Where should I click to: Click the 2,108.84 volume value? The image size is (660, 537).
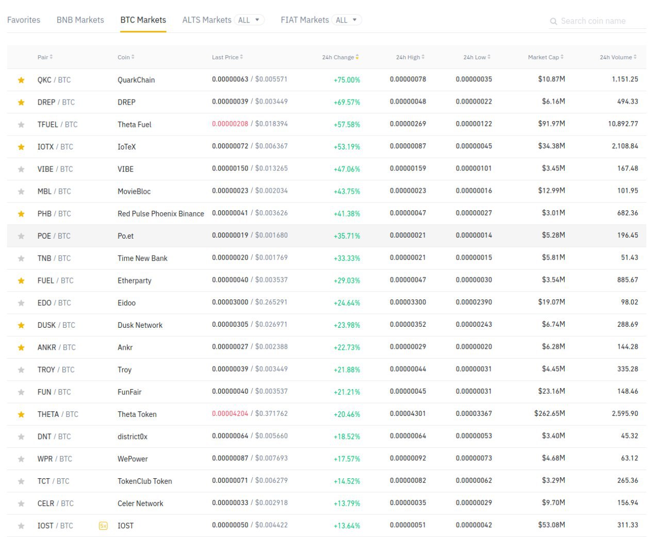click(x=625, y=146)
